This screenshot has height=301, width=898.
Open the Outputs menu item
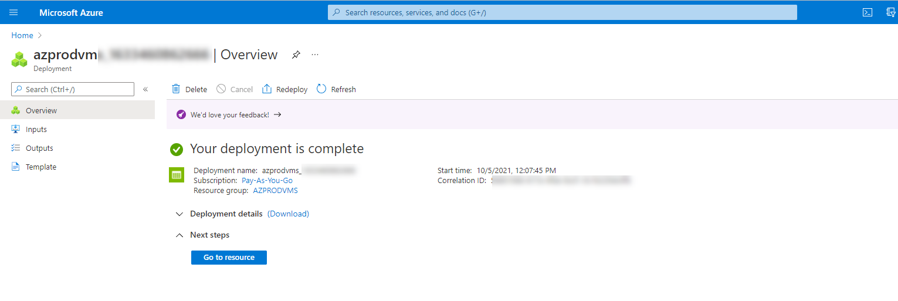(x=77, y=148)
